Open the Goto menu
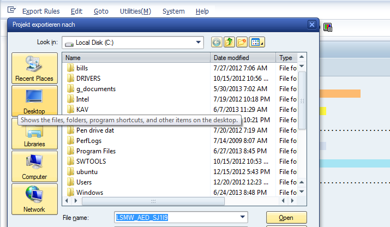Image resolution: width=390 pixels, height=227 pixels. pyautogui.click(x=101, y=11)
